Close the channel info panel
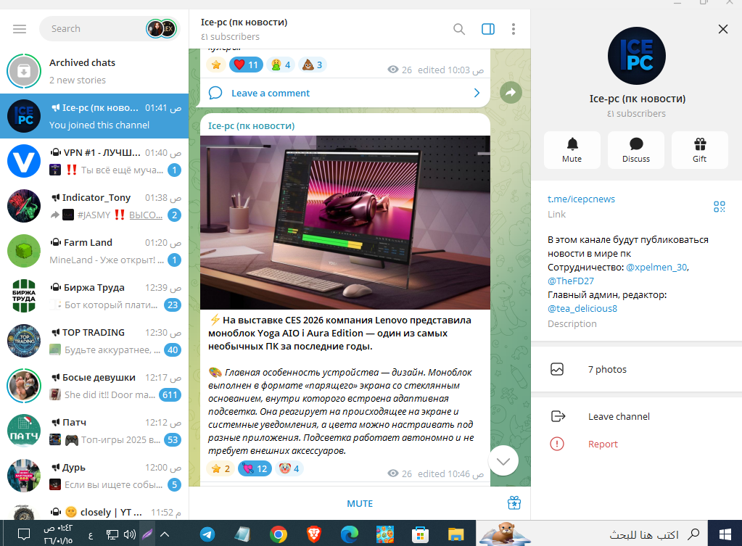The image size is (742, 546). click(723, 29)
